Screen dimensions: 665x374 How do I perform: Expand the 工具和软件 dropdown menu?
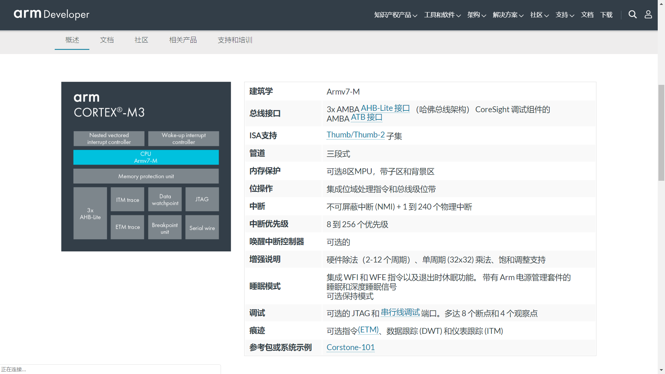click(x=442, y=15)
